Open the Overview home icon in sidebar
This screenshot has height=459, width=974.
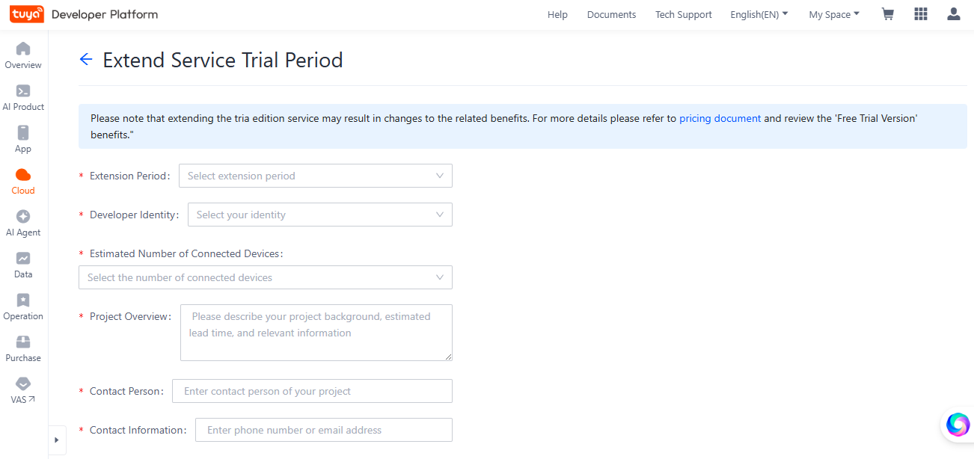point(23,49)
